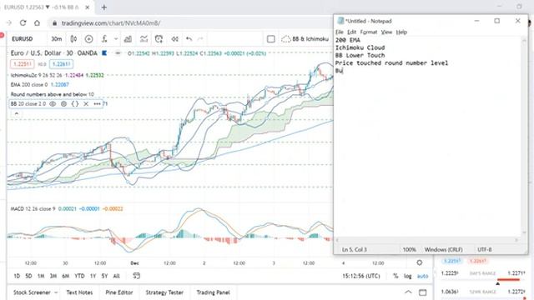
Task: Open the Stock Screener tab
Action: point(32,292)
